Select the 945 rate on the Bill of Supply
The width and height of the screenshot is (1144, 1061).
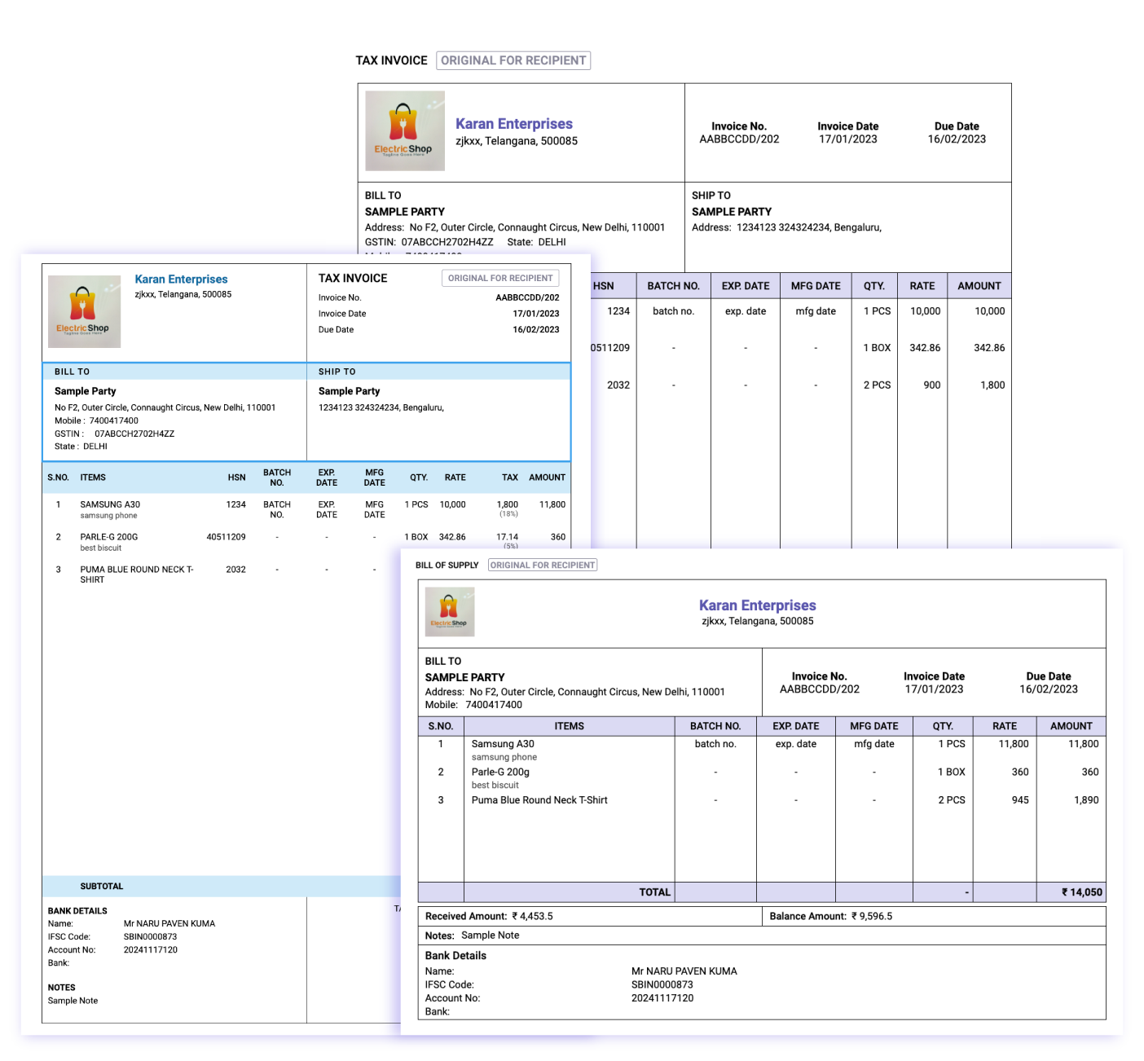(1020, 800)
